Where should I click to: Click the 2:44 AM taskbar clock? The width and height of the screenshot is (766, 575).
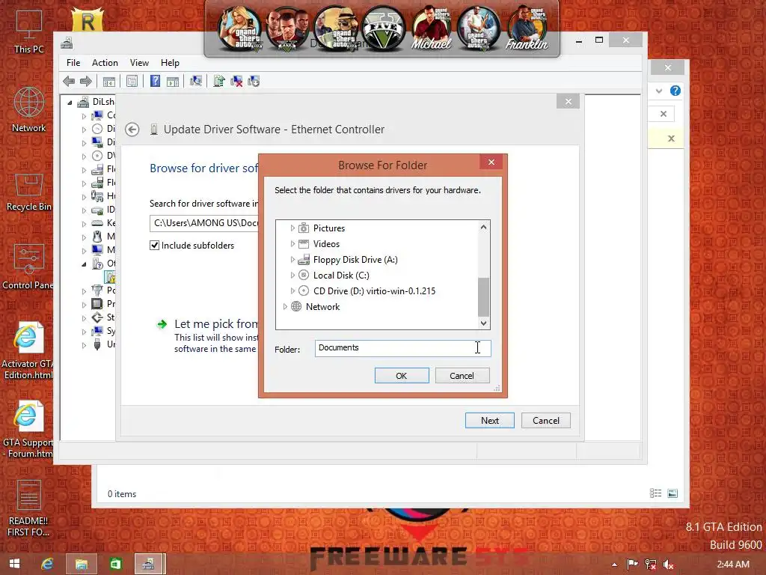pyautogui.click(x=733, y=565)
